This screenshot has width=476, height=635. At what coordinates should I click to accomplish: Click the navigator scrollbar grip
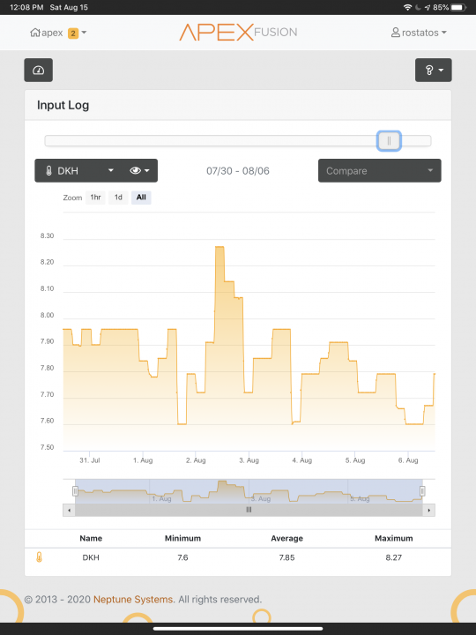[249, 510]
